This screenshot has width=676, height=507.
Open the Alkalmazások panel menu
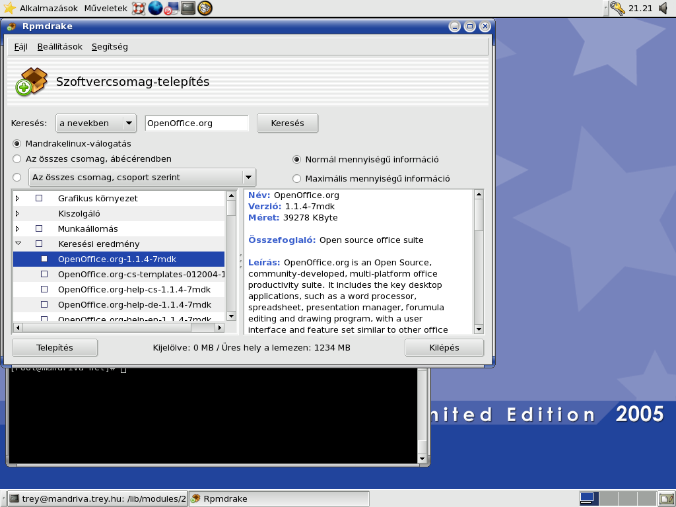(49, 8)
